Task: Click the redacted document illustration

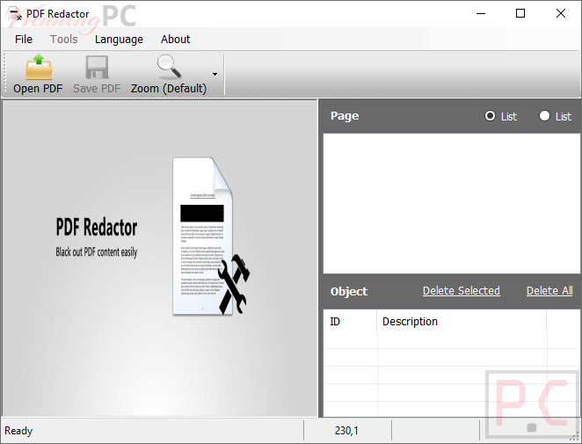Action: pyautogui.click(x=211, y=237)
